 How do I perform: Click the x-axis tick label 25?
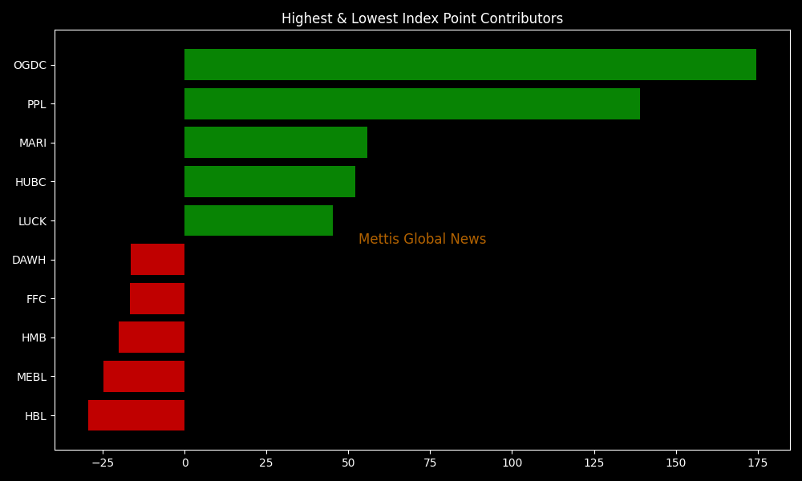[x=266, y=463]
